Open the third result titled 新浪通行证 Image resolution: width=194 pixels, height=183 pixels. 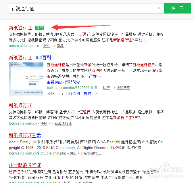tap(20, 105)
